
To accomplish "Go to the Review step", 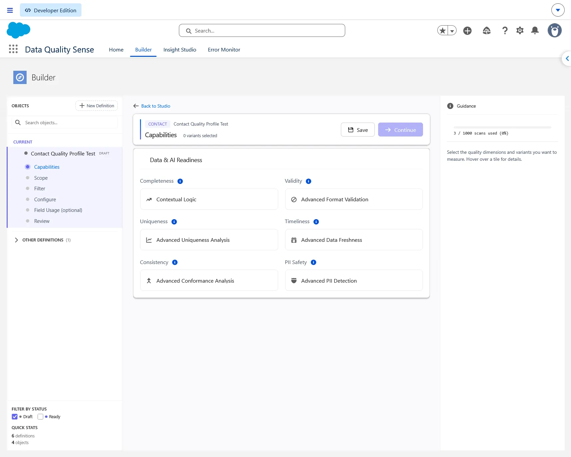I will [x=42, y=221].
